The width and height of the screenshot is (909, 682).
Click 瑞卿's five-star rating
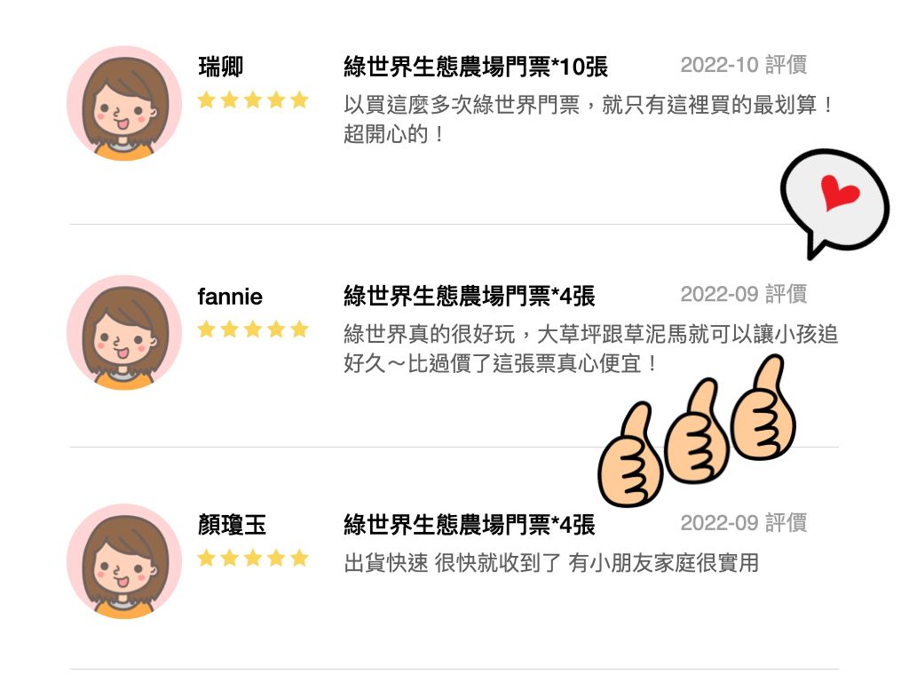253,99
